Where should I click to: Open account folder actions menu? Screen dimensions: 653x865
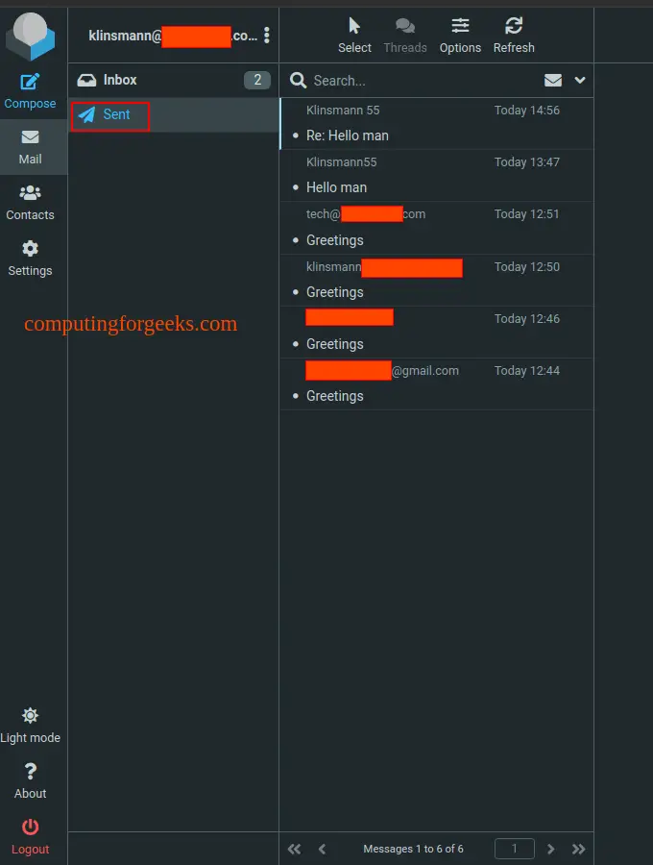click(267, 36)
